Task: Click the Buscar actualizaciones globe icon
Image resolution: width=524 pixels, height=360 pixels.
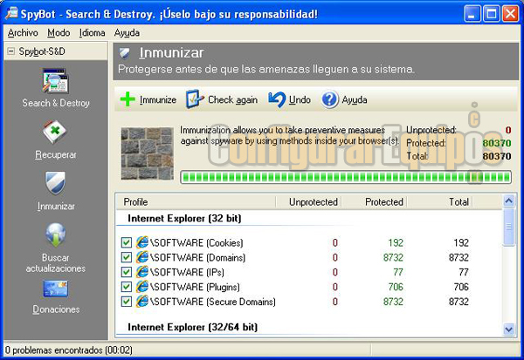Action: coord(56,234)
